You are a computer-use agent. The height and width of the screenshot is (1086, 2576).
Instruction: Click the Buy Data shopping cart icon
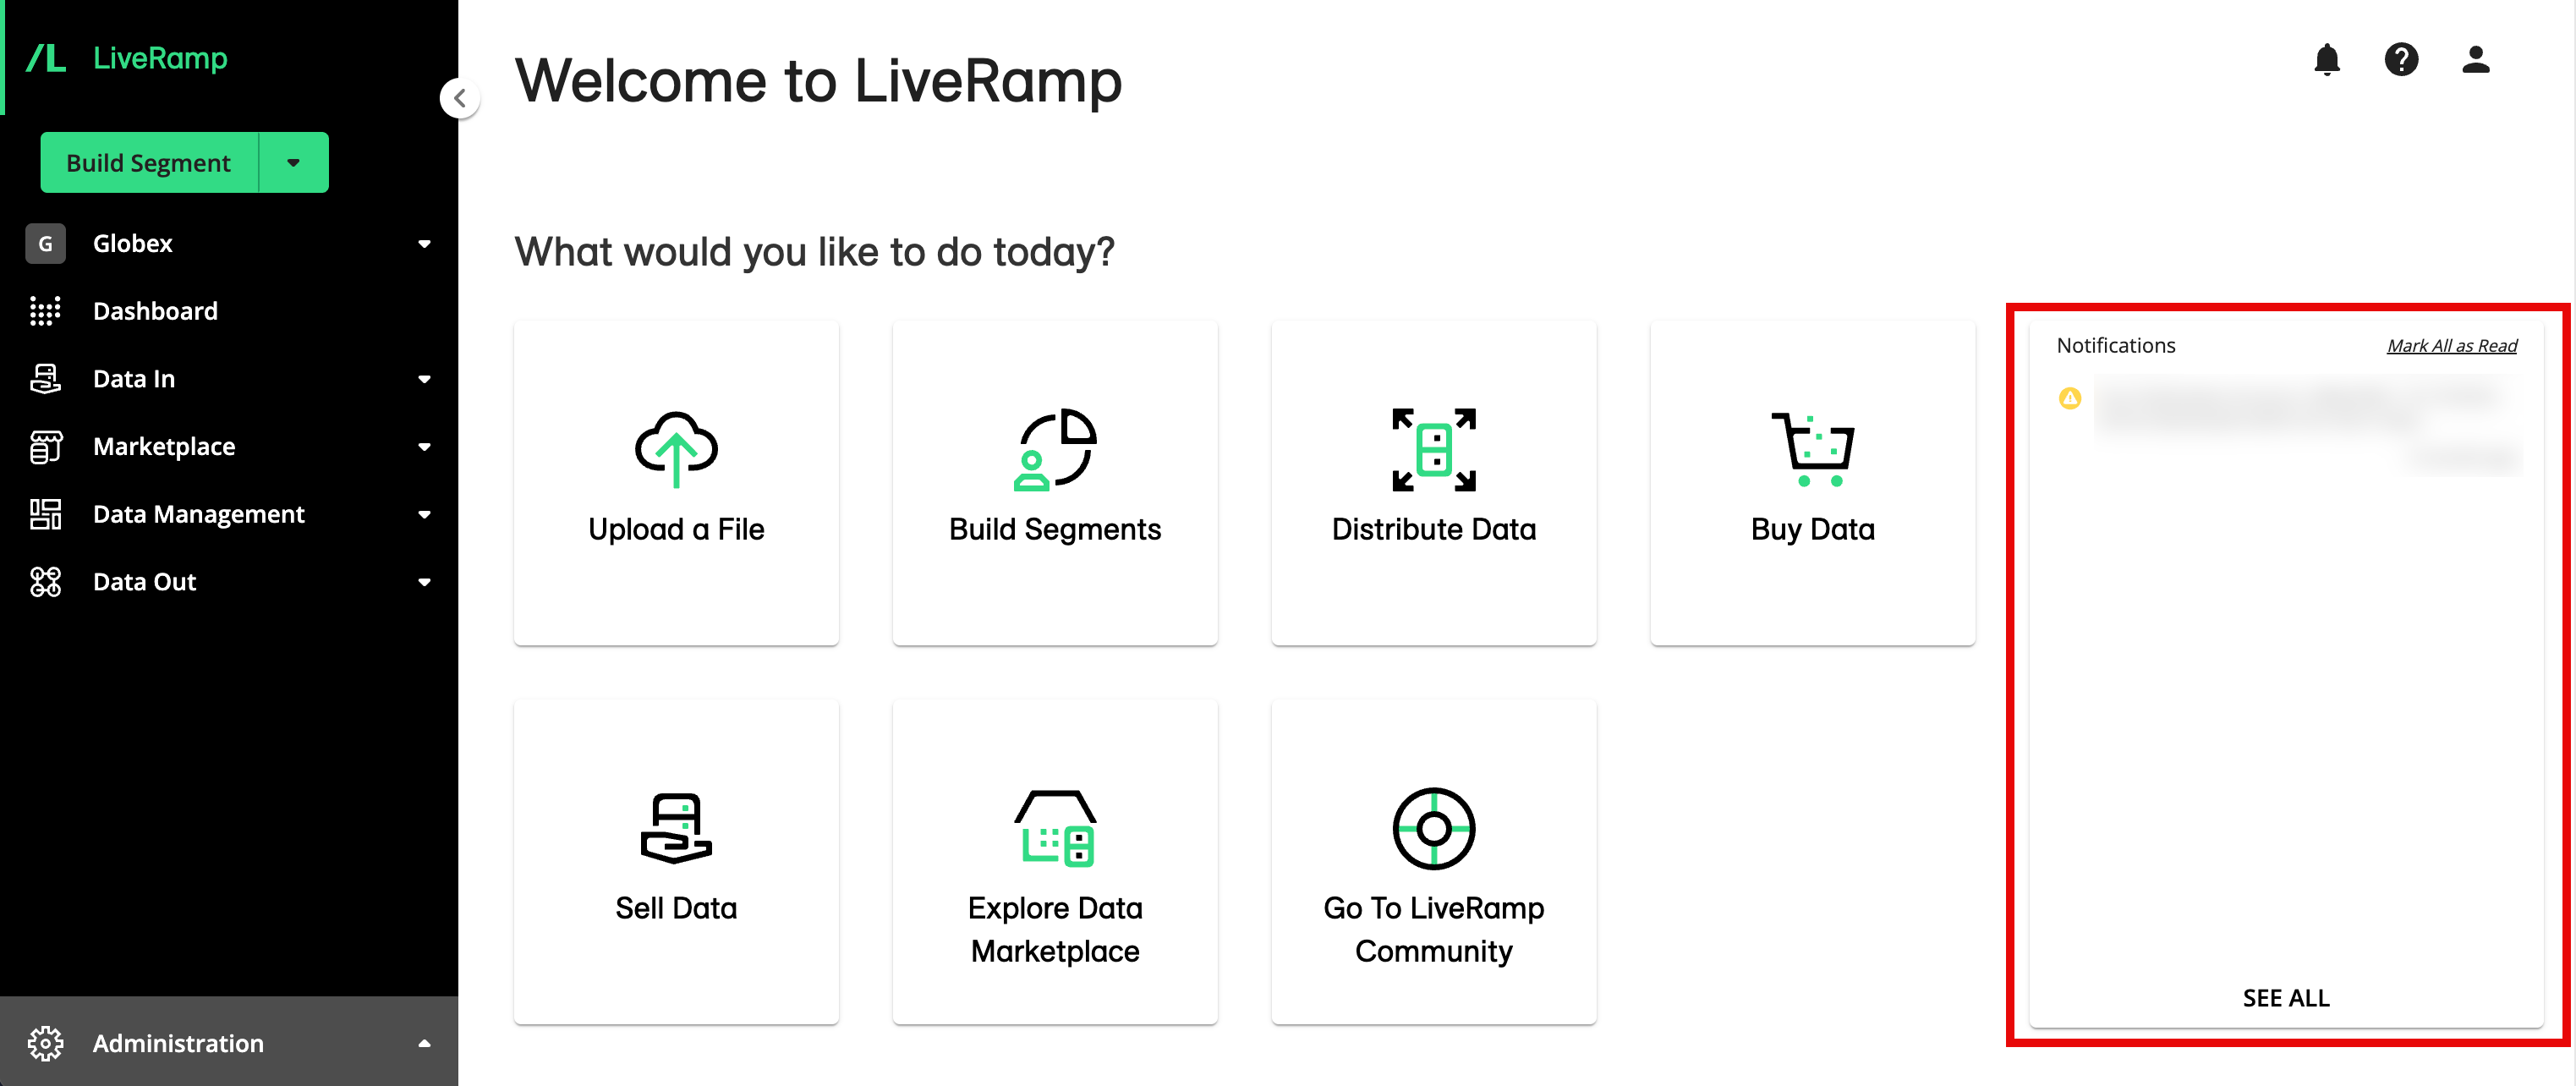[x=1812, y=449]
